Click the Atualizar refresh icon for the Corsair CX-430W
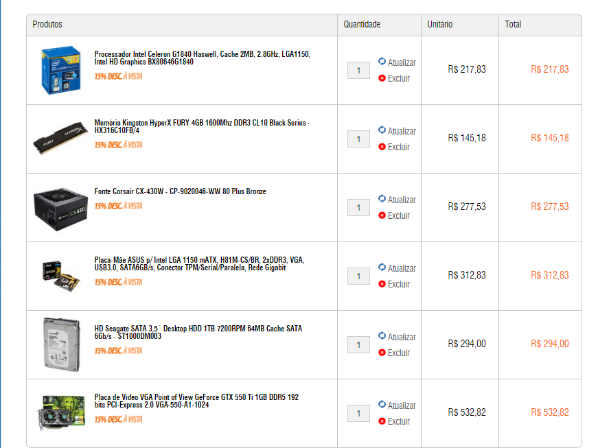The width and height of the screenshot is (598, 448). point(382,198)
